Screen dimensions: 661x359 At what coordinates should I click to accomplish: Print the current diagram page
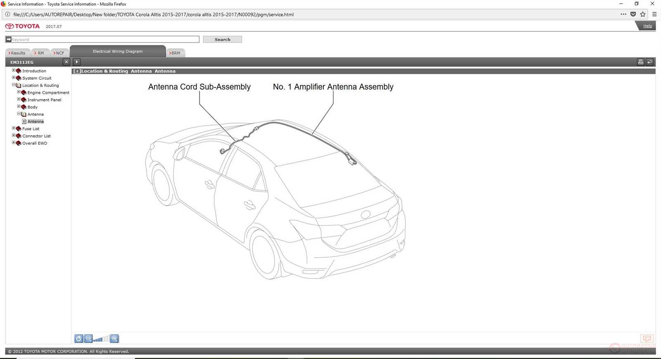[641, 62]
